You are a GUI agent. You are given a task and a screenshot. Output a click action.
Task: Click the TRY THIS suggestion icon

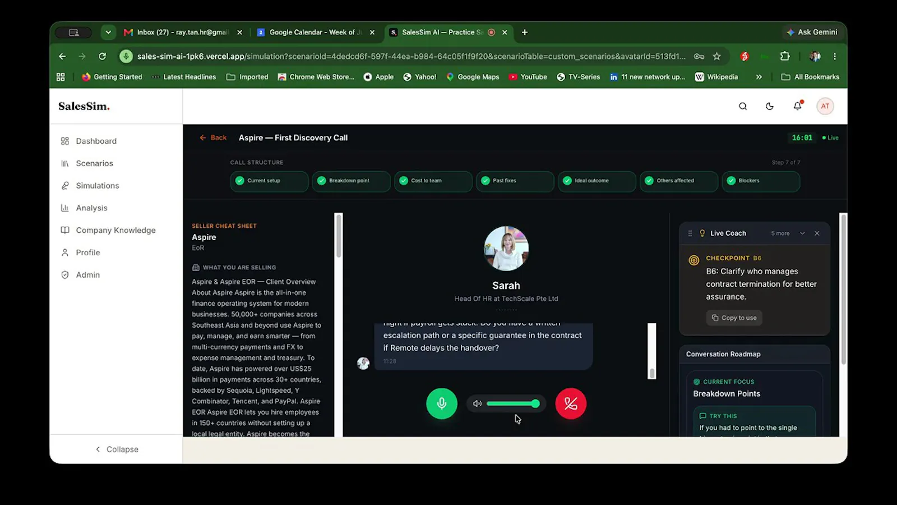pos(702,416)
